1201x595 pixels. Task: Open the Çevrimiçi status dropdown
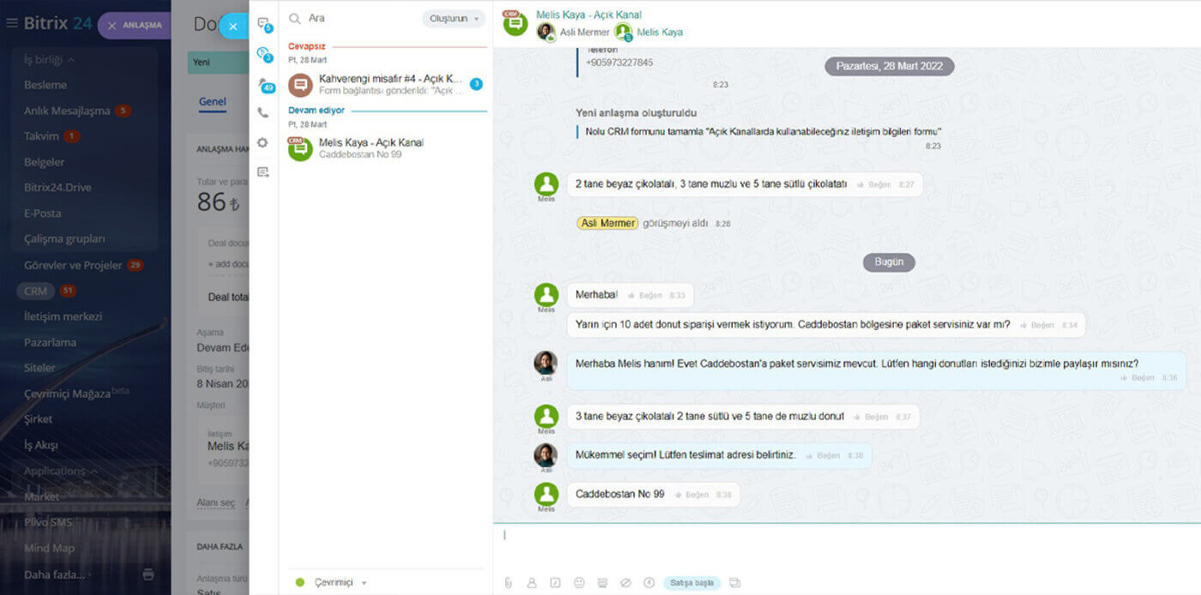click(x=331, y=582)
